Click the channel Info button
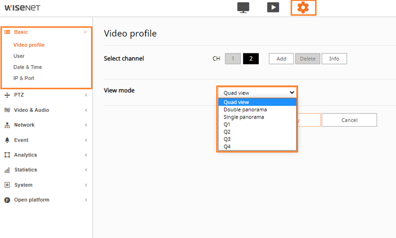Screen dimensions: 396x238 [x=334, y=58]
